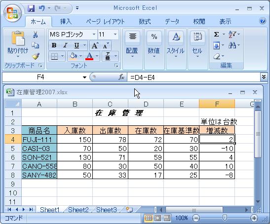The width and height of the screenshot is (270, 224).
Task: Click the Cut scissors icon
Action: 36,35
